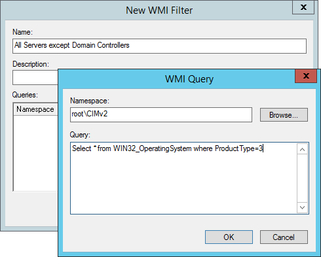This screenshot has height=257, width=321.
Task: Click the Description: label
Action: pyautogui.click(x=31, y=64)
